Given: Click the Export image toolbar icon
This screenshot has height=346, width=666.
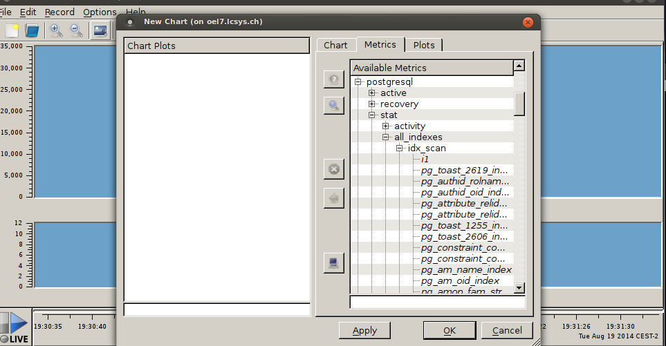Looking at the screenshot, I should (101, 30).
